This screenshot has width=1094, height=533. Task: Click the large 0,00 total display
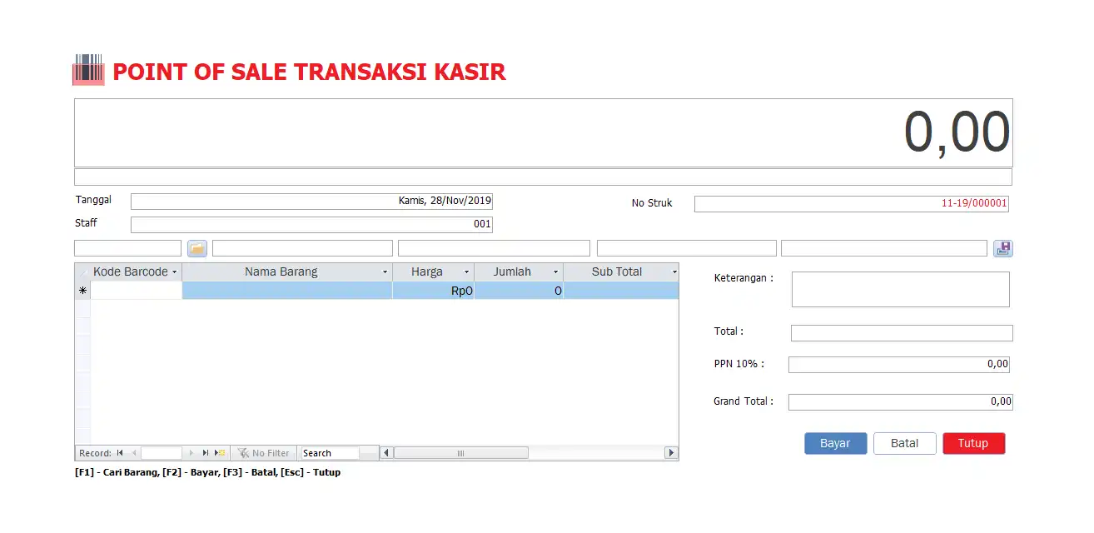[544, 132]
